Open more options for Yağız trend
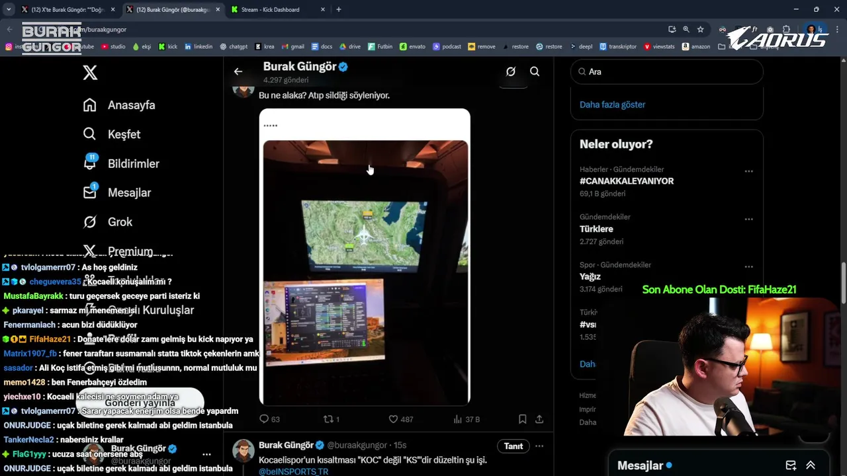This screenshot has height=476, width=847. click(748, 266)
